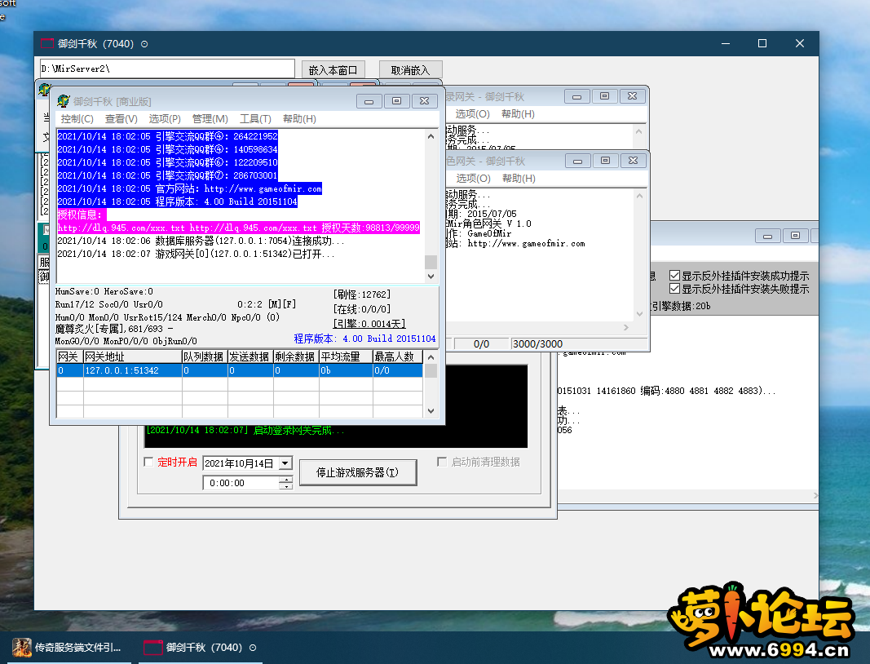
Task: Open 御剑千秋 (7040) taskbar item
Action: tap(200, 648)
